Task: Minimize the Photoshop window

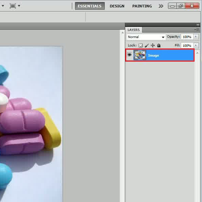Action: point(172,6)
